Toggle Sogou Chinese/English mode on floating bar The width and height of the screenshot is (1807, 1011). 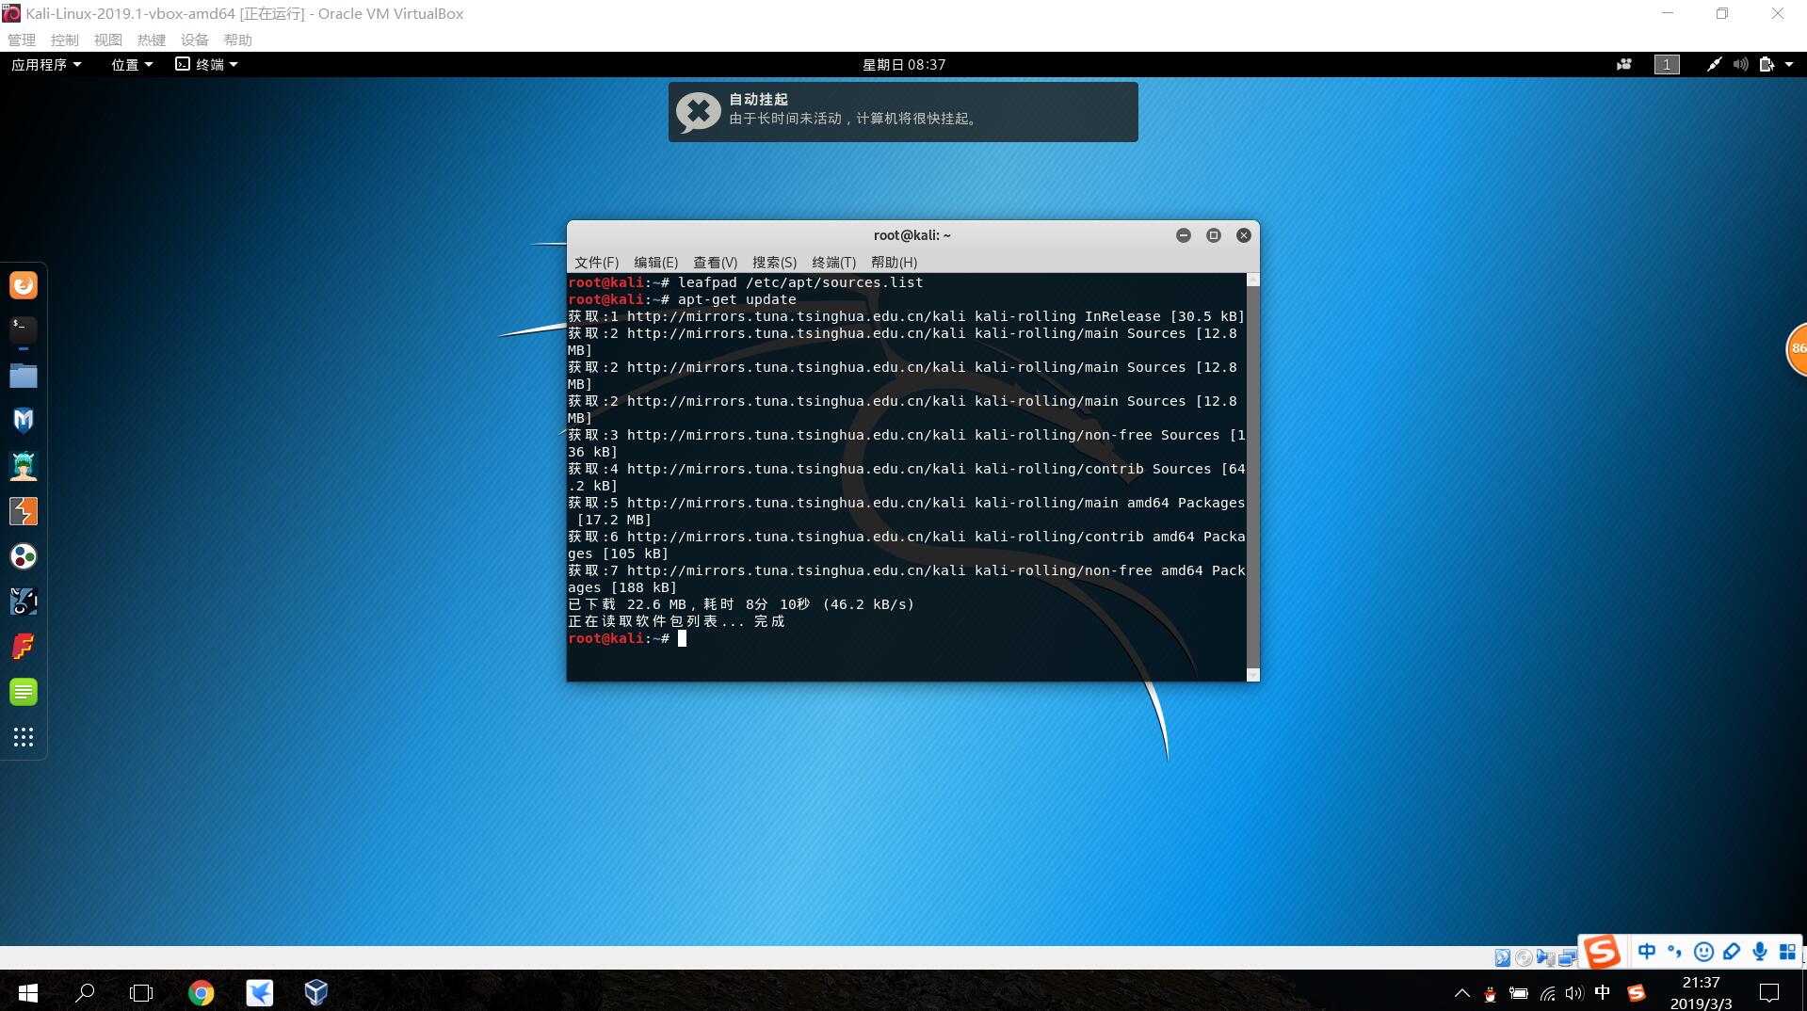(x=1647, y=952)
